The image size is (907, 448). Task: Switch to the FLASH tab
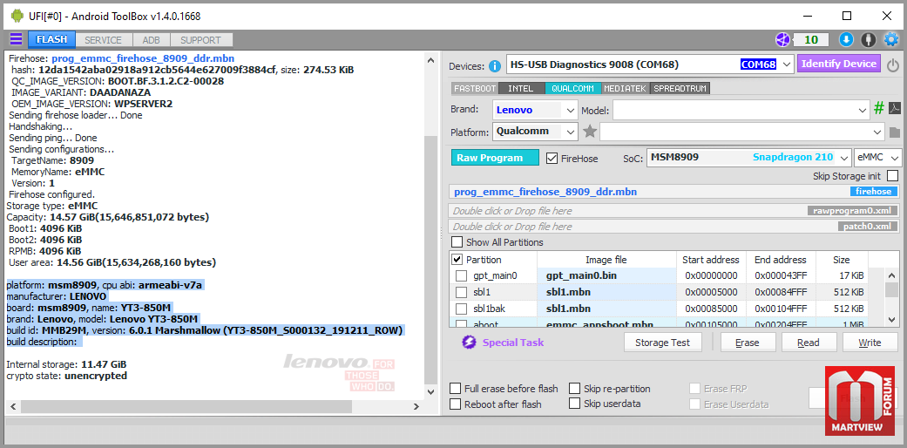click(x=51, y=40)
